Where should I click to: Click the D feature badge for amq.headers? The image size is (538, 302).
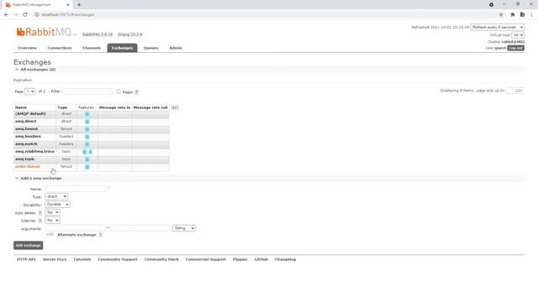[x=87, y=137]
